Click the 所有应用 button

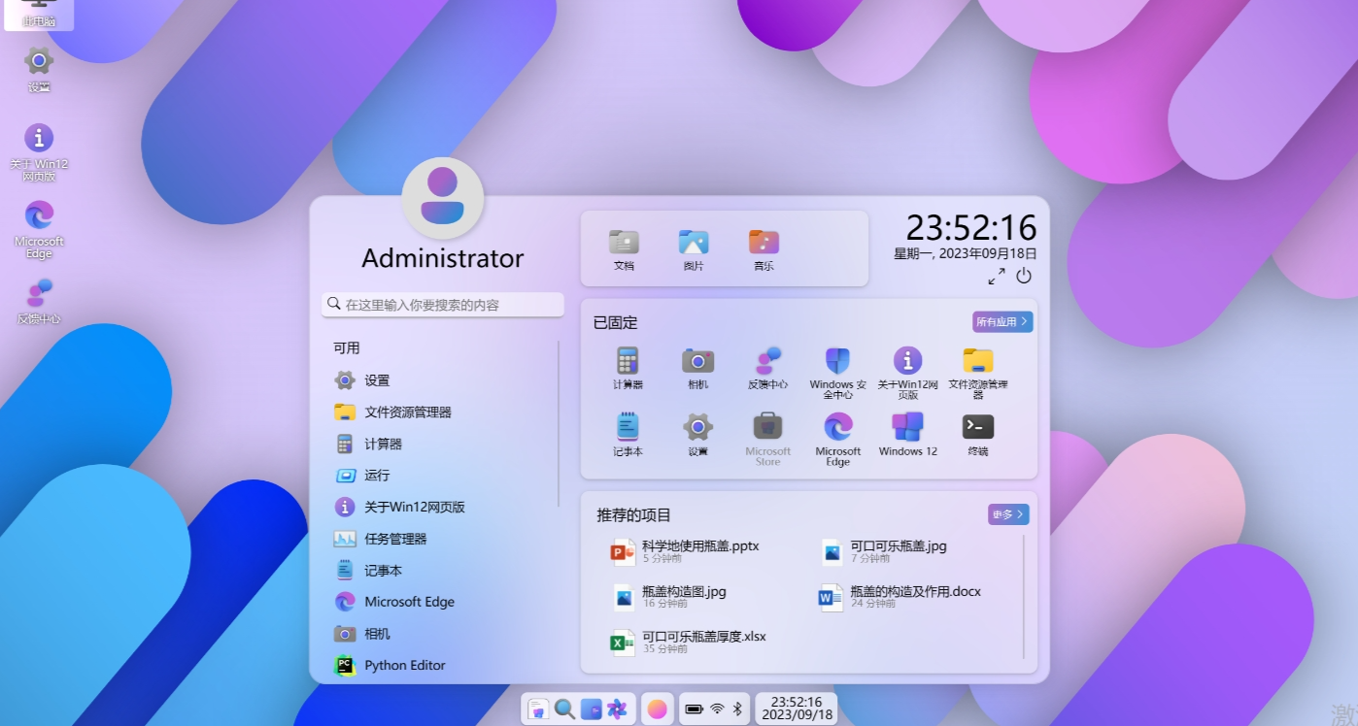pyautogui.click(x=1002, y=321)
